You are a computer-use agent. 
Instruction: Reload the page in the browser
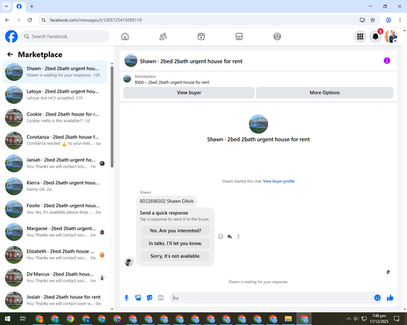pos(30,20)
